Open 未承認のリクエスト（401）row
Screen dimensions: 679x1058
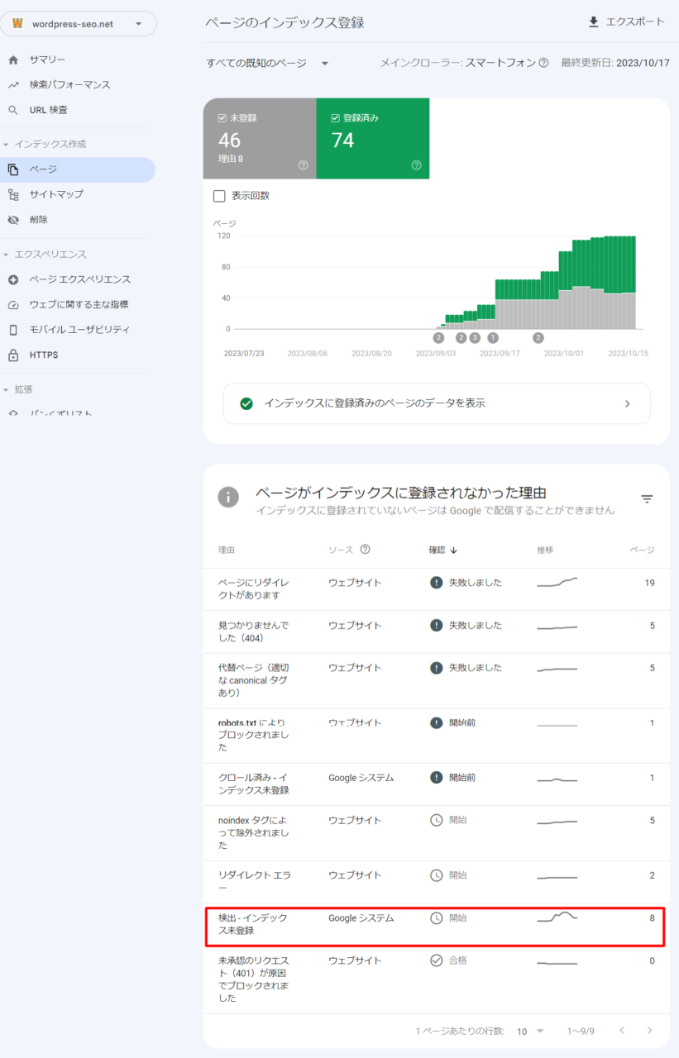[437, 980]
